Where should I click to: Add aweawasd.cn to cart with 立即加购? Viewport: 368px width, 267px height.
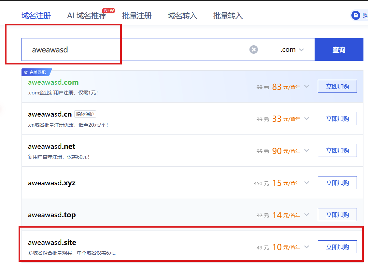pos(337,119)
